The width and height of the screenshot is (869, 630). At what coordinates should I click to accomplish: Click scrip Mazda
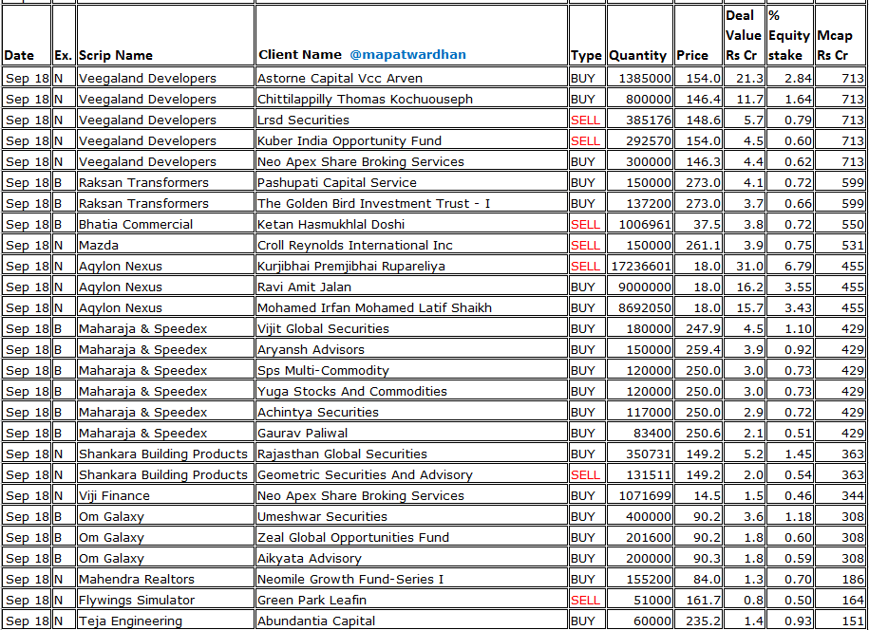coord(99,245)
